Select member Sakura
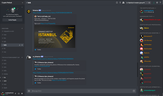The height and width of the screenshot is (96, 163). click(151, 28)
